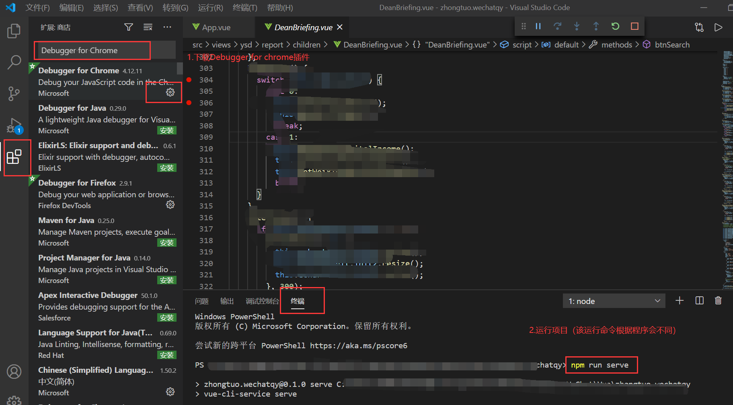Open Debugger for Chrome manage gear
The width and height of the screenshot is (733, 405).
coord(170,92)
